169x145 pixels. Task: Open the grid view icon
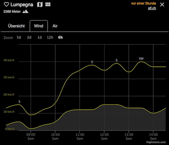coord(48,5)
